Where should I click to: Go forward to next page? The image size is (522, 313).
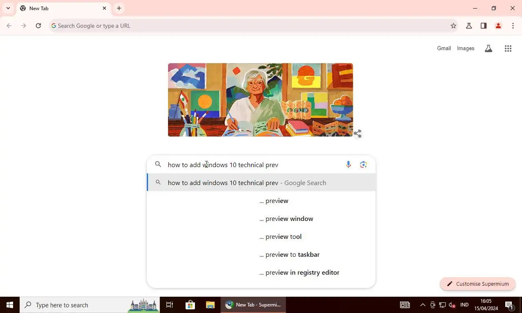(24, 26)
